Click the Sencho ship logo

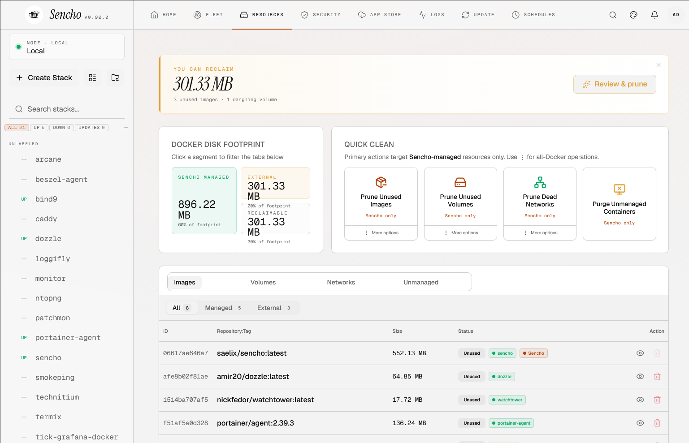click(x=34, y=15)
